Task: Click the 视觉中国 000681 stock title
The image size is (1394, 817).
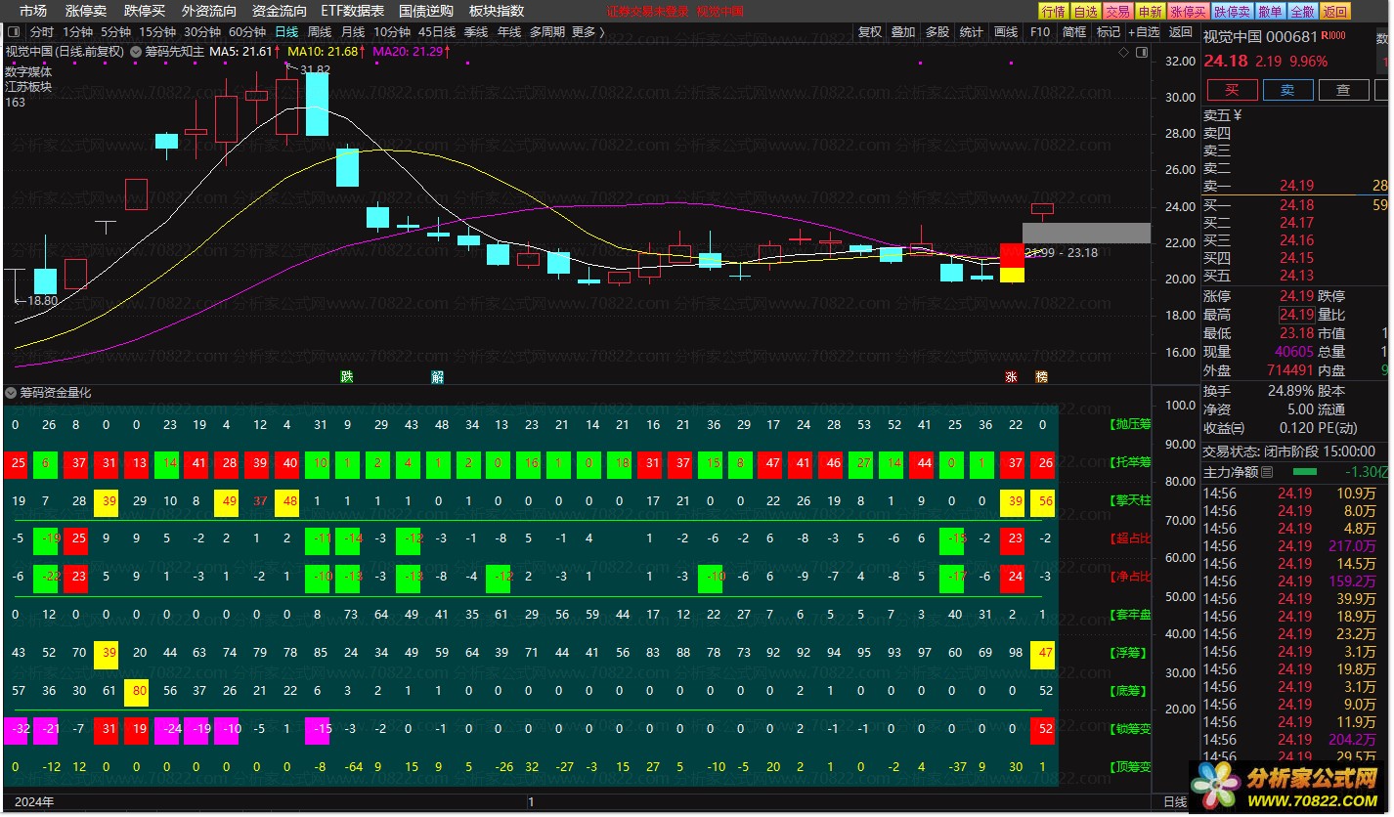Action: pyautogui.click(x=1260, y=36)
